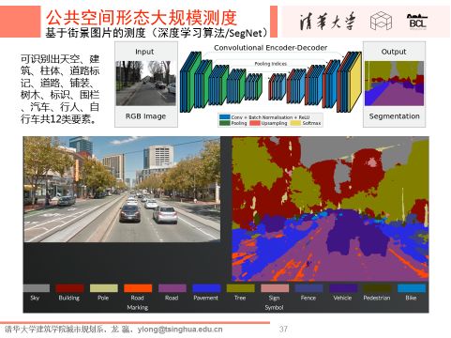This screenshot has height=338, width=451.
Task: Click the ylong@tsinghua.edu.cn email address
Action: [180, 330]
